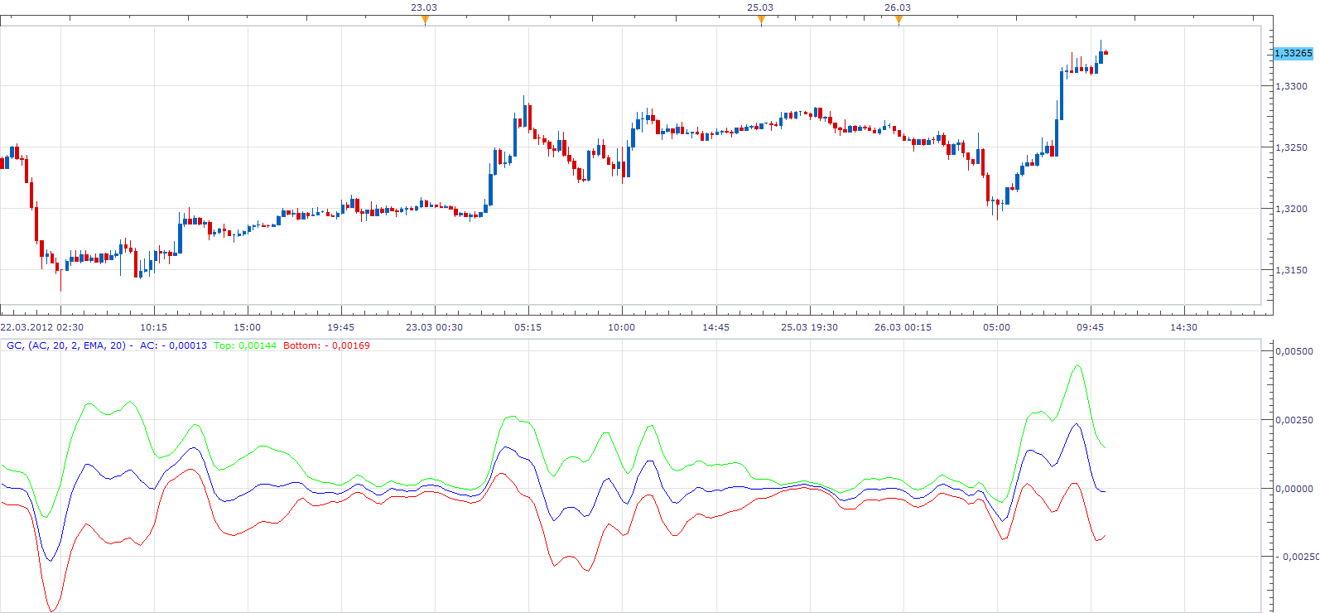Click the 25.03 19:30 time axis label
Image resolution: width=1320 pixels, height=613 pixels.
pyautogui.click(x=809, y=327)
